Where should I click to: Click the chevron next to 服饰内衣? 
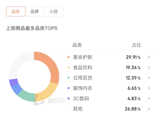tap(149, 88)
